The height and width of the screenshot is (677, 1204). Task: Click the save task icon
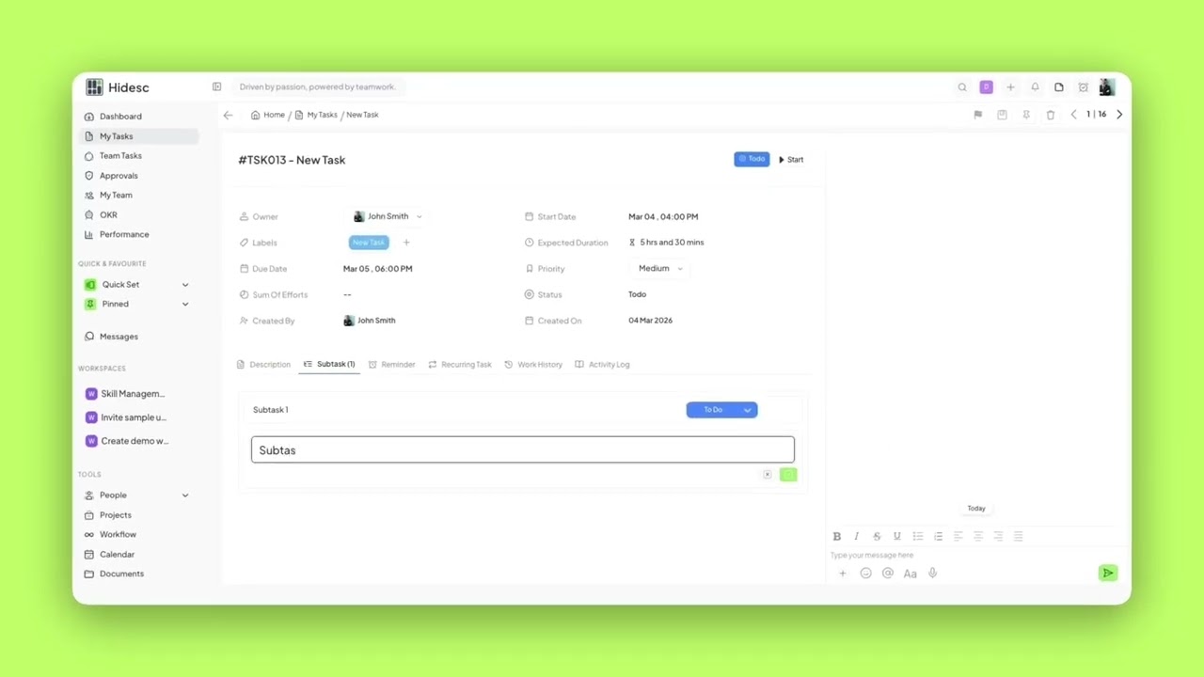click(x=1002, y=115)
